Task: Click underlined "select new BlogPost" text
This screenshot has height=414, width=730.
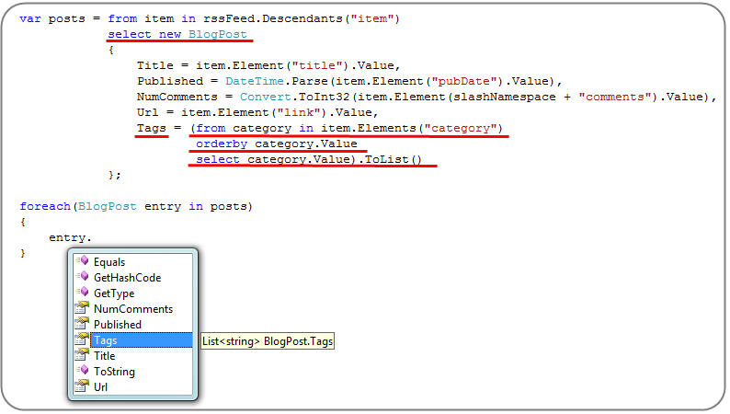Action: coord(177,35)
